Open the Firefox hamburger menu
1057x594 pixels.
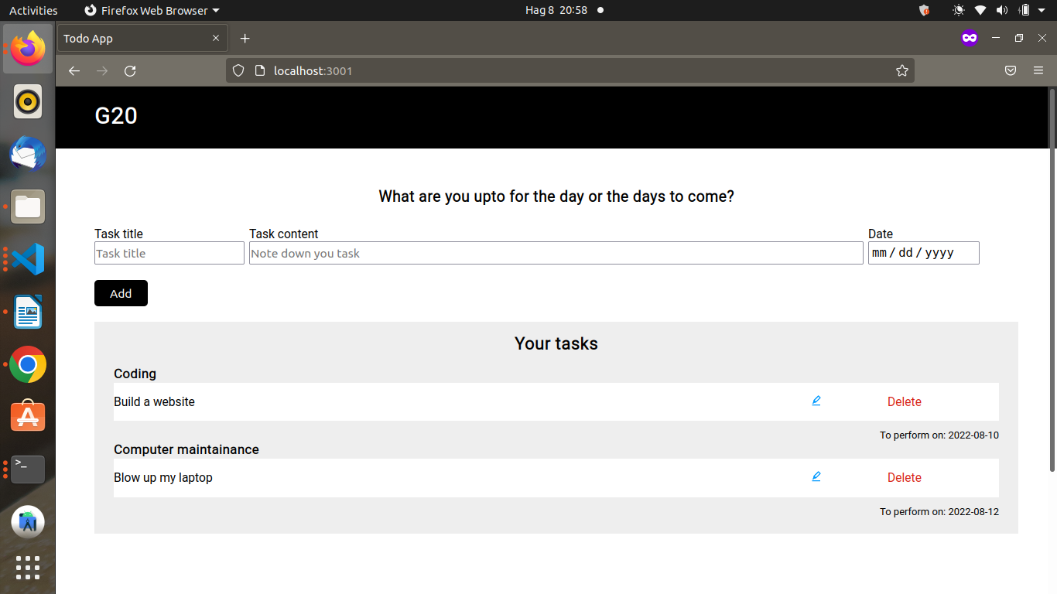tap(1038, 71)
